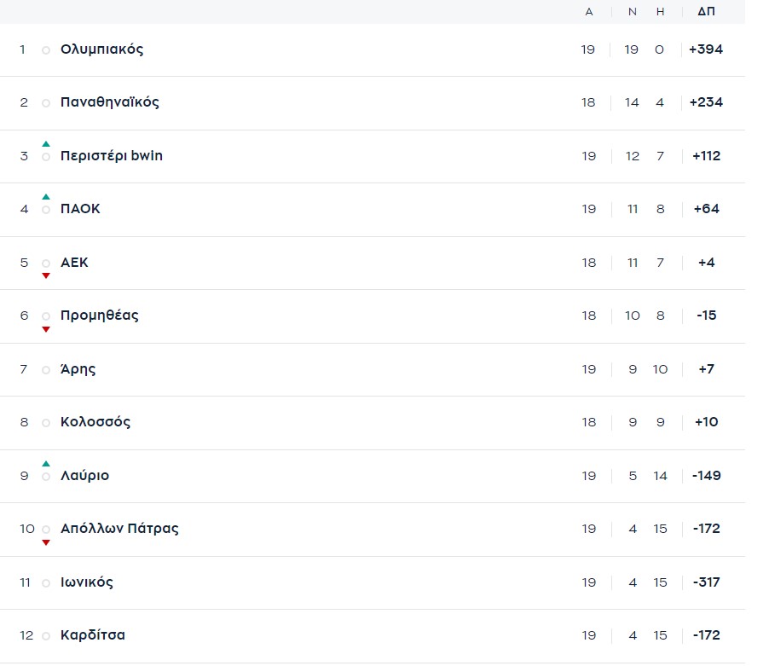Click the red down arrow next to Προμηθέας

(x=46, y=329)
